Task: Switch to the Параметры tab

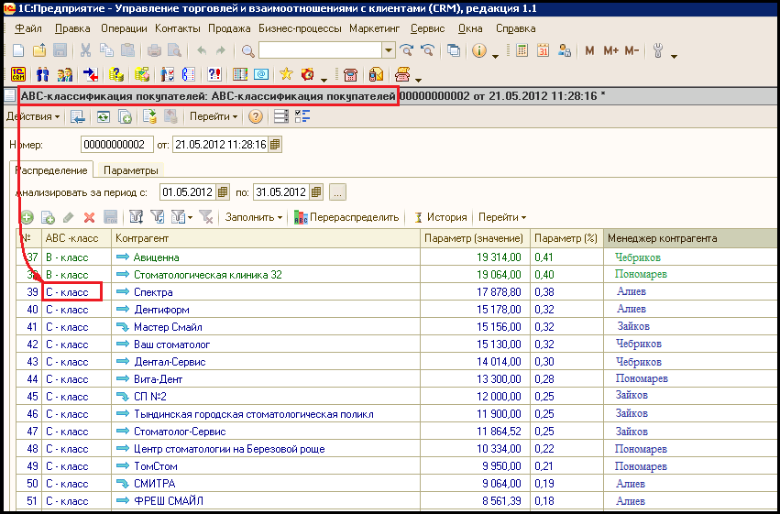Action: pos(131,170)
